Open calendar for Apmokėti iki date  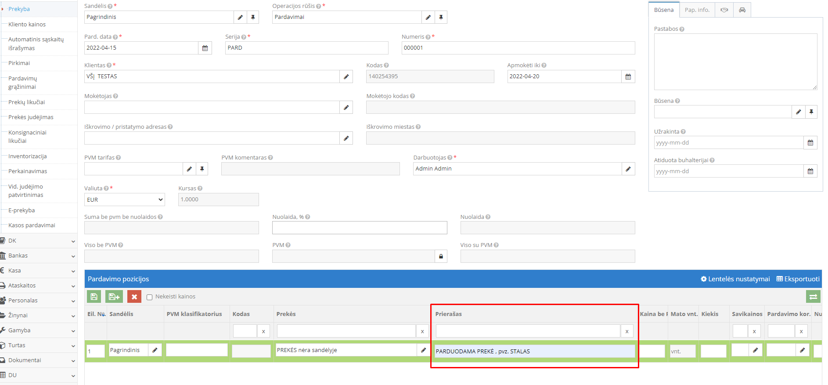click(628, 76)
